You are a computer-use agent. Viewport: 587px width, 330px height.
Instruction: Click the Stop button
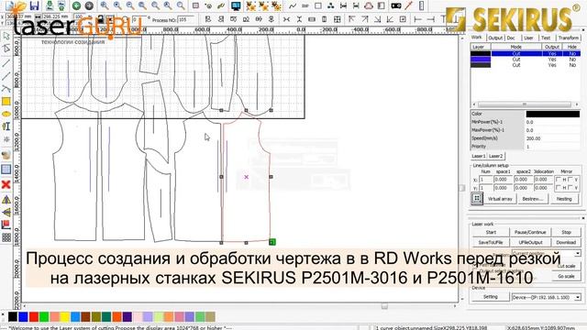point(567,232)
